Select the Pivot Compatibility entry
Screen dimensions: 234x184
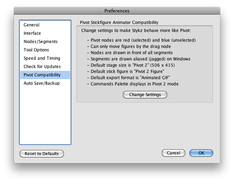(45, 75)
